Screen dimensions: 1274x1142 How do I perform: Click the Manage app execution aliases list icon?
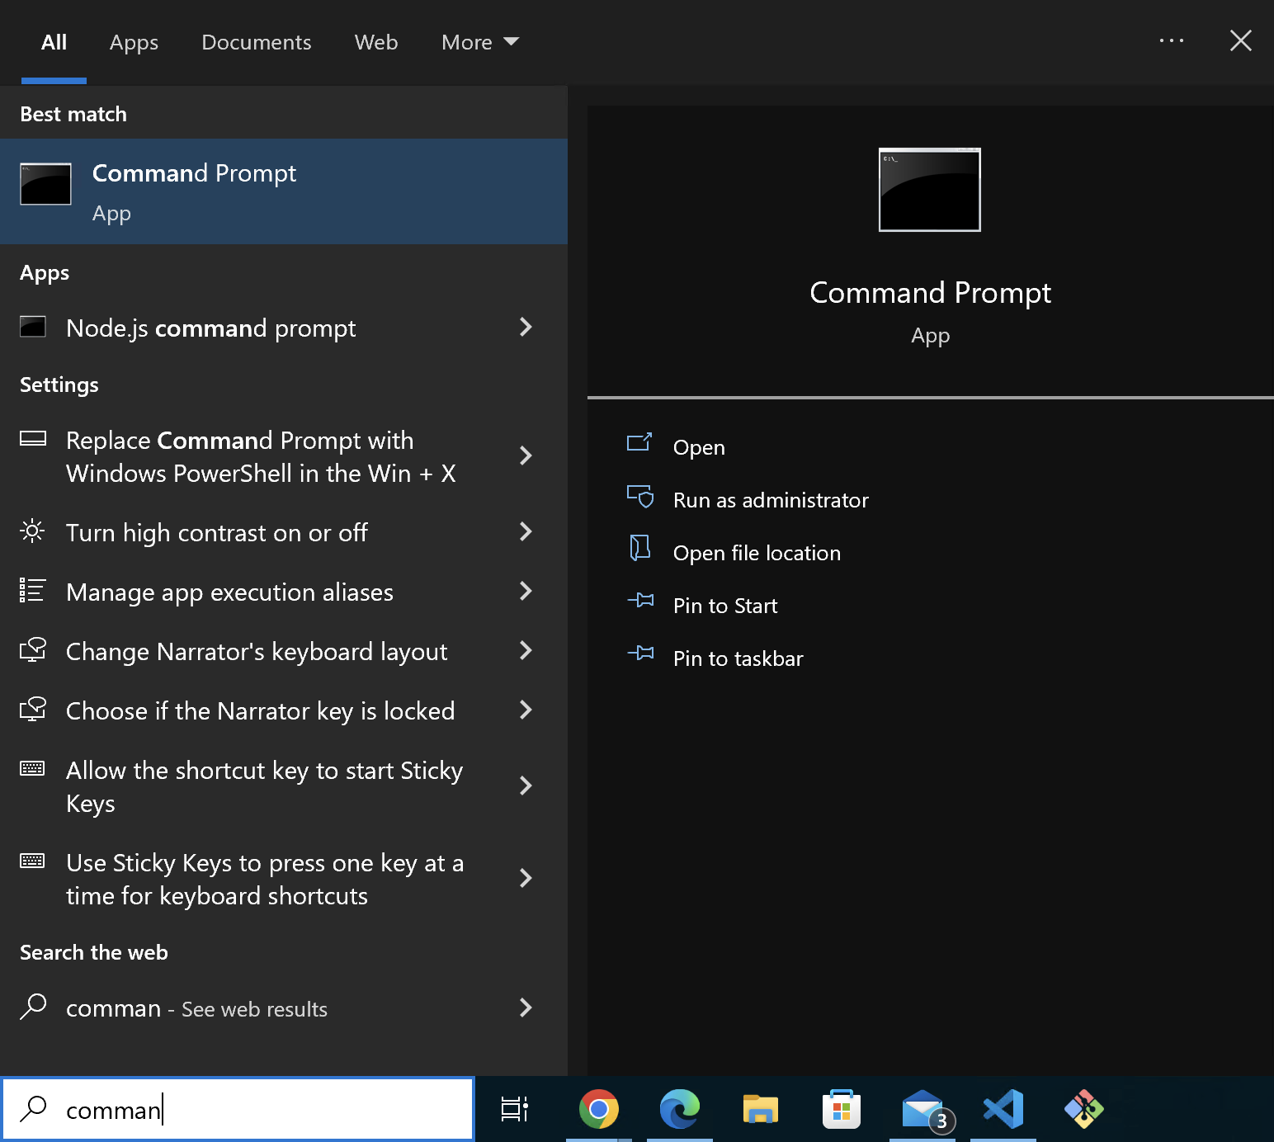tap(32, 591)
